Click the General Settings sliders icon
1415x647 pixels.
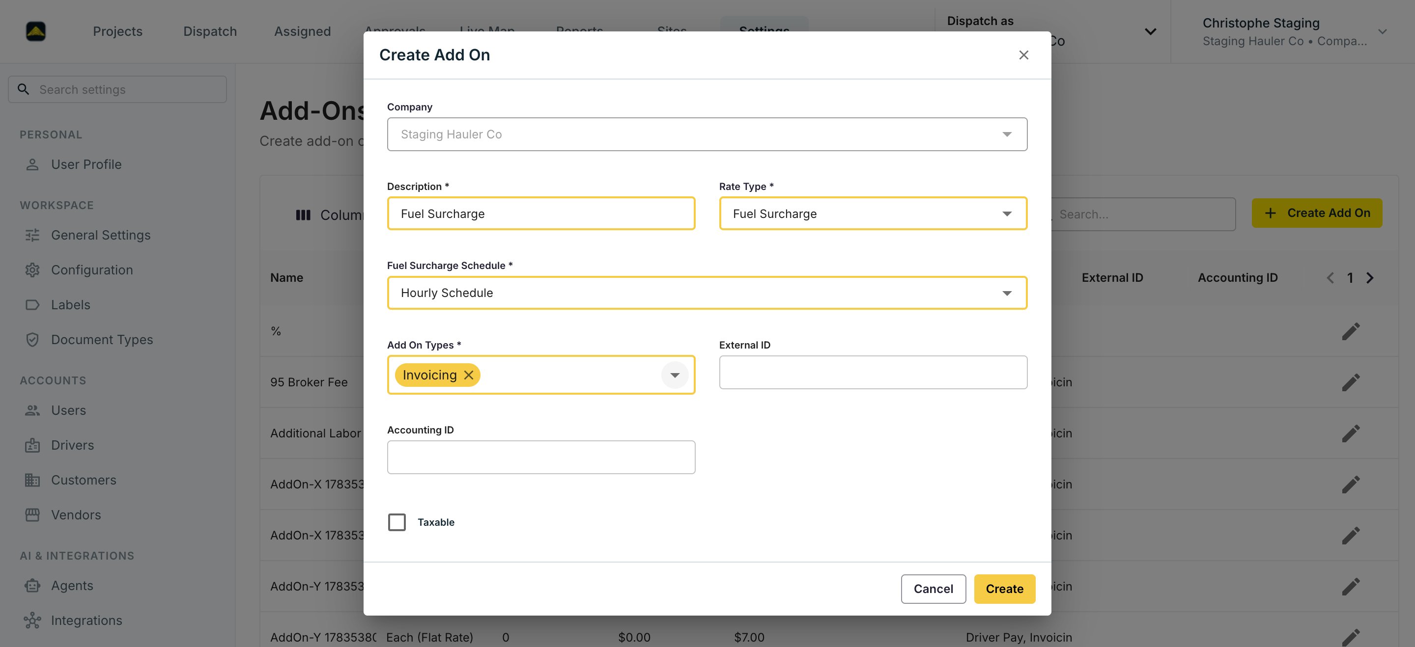[x=32, y=235]
